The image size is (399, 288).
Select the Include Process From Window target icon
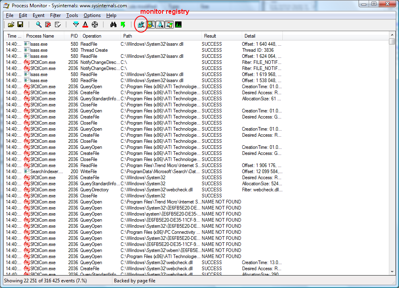[95, 24]
